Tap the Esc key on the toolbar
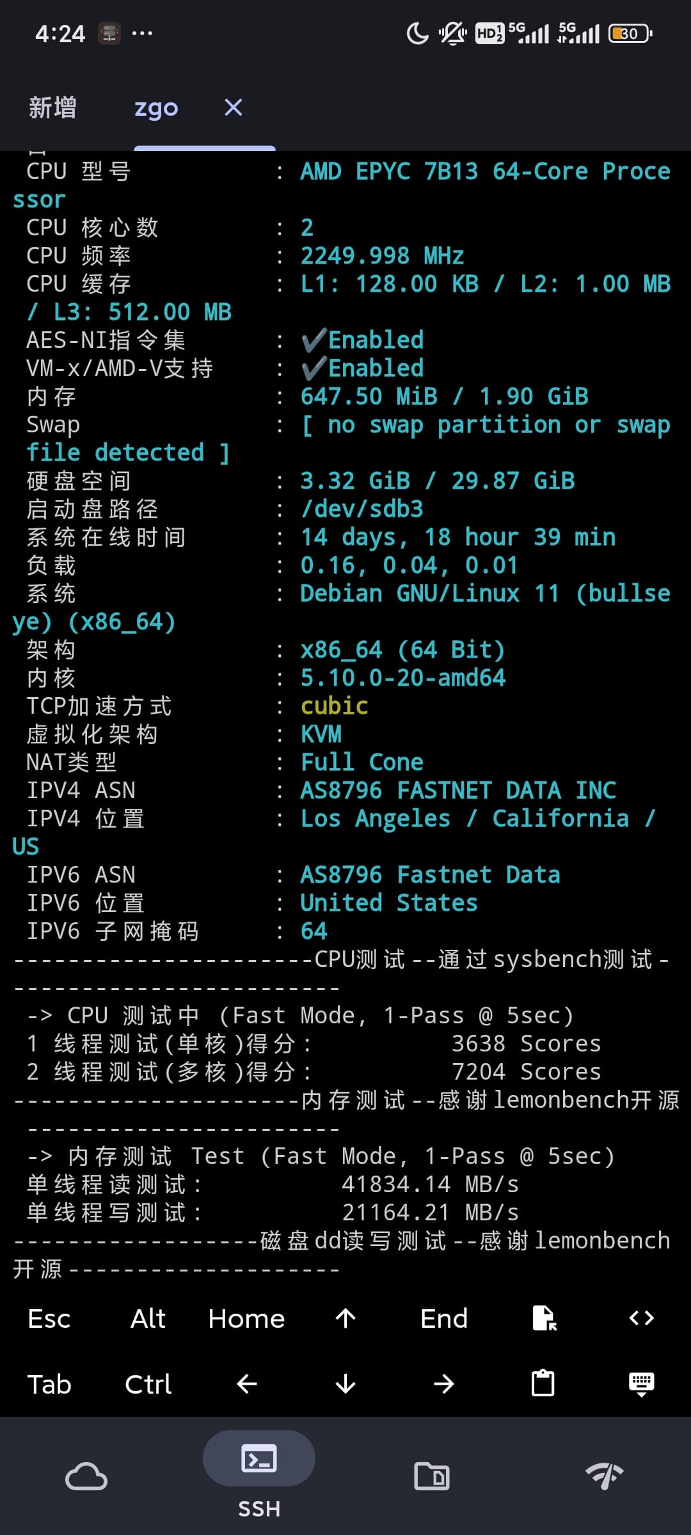 click(x=49, y=1318)
